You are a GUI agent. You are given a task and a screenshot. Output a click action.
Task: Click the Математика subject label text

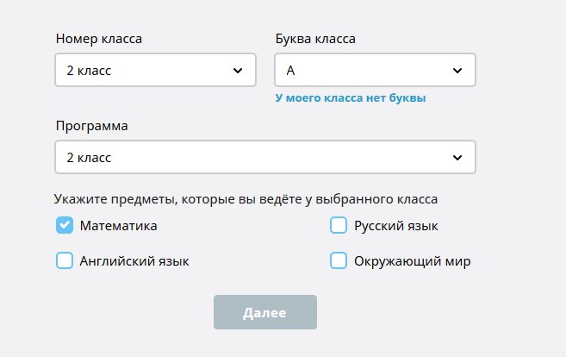[119, 226]
